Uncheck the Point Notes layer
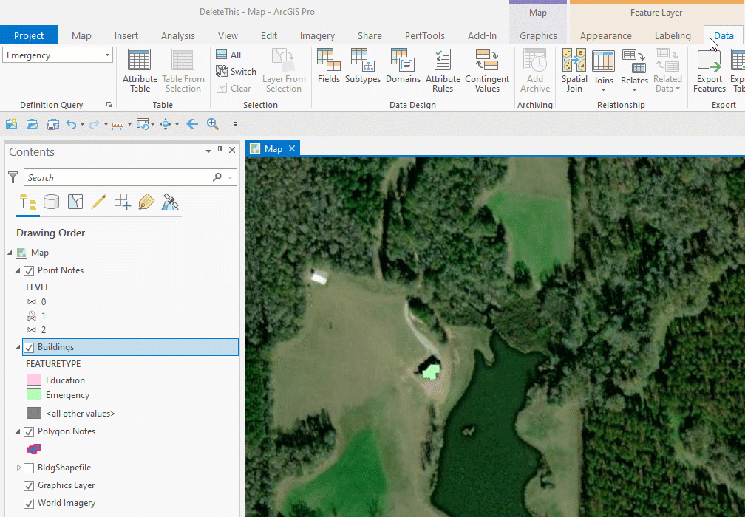 click(30, 270)
